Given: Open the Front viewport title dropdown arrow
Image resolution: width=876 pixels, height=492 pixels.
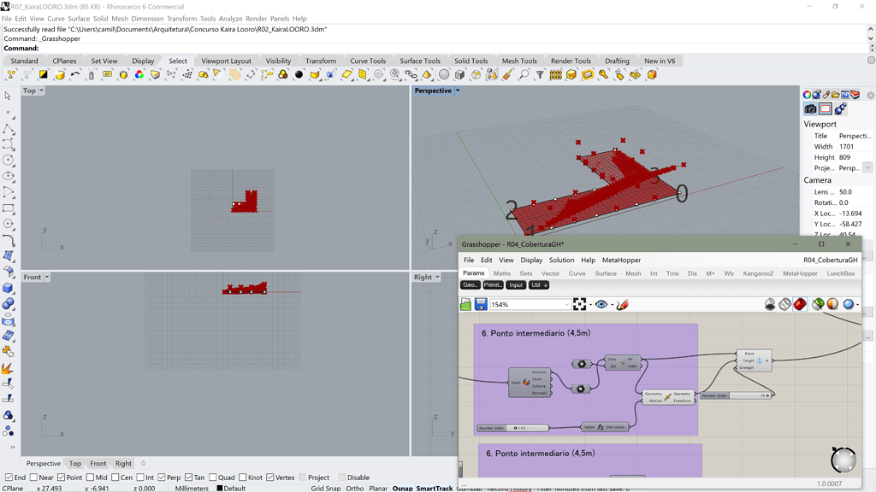Looking at the screenshot, I should pyautogui.click(x=47, y=277).
